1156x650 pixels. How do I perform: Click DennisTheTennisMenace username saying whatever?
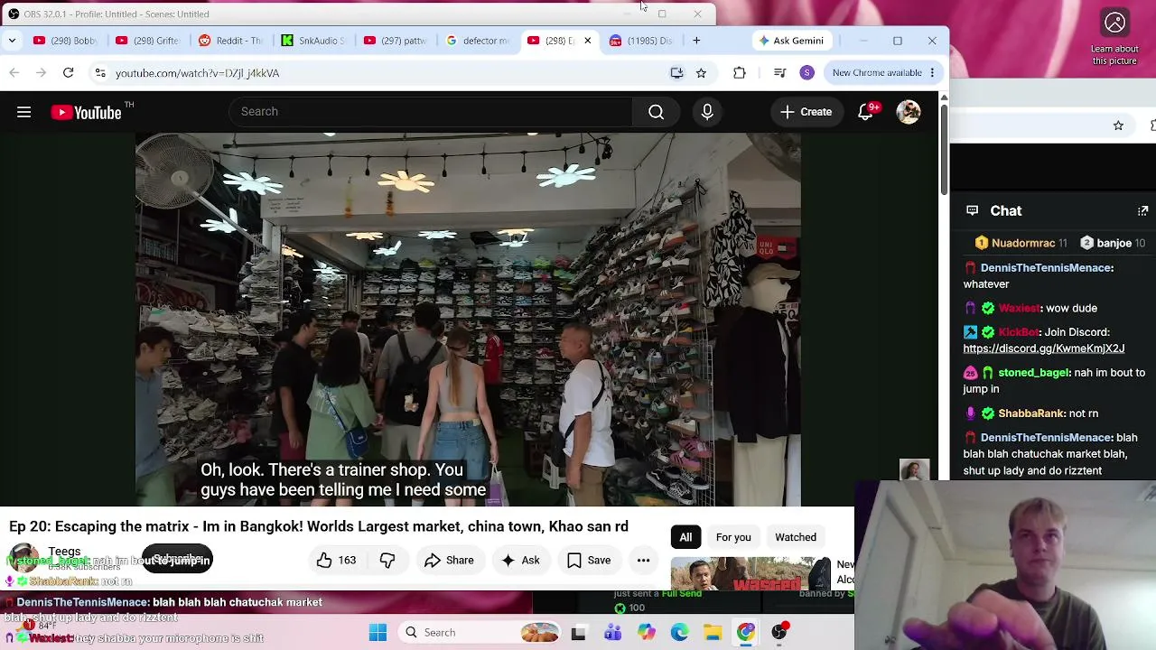point(1047,267)
